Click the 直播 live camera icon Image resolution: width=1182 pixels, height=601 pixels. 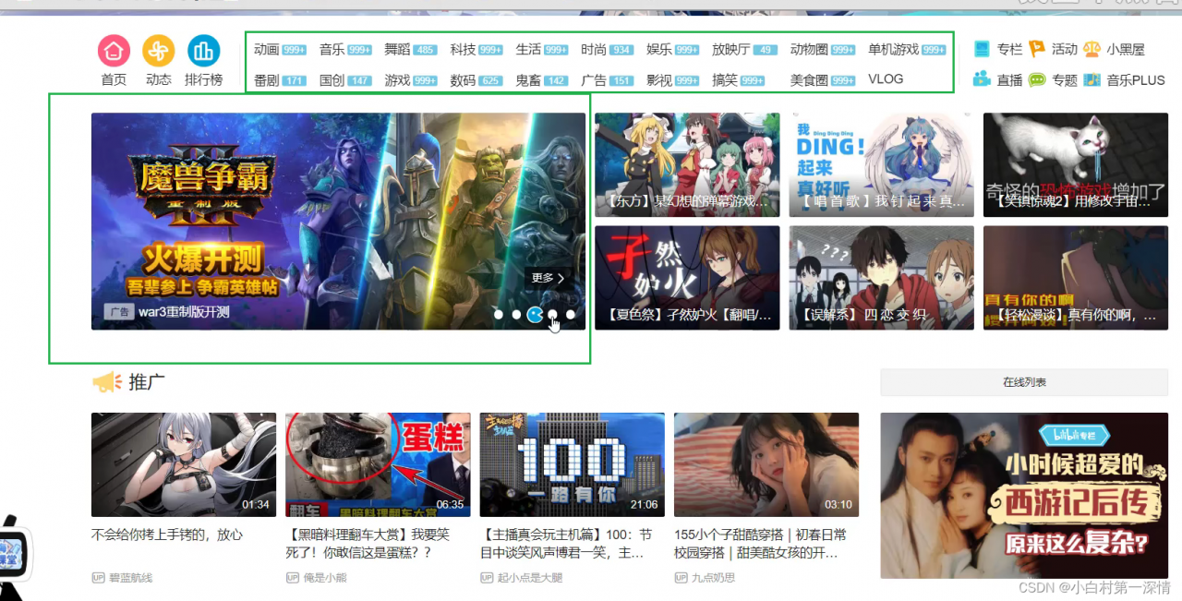coord(982,78)
